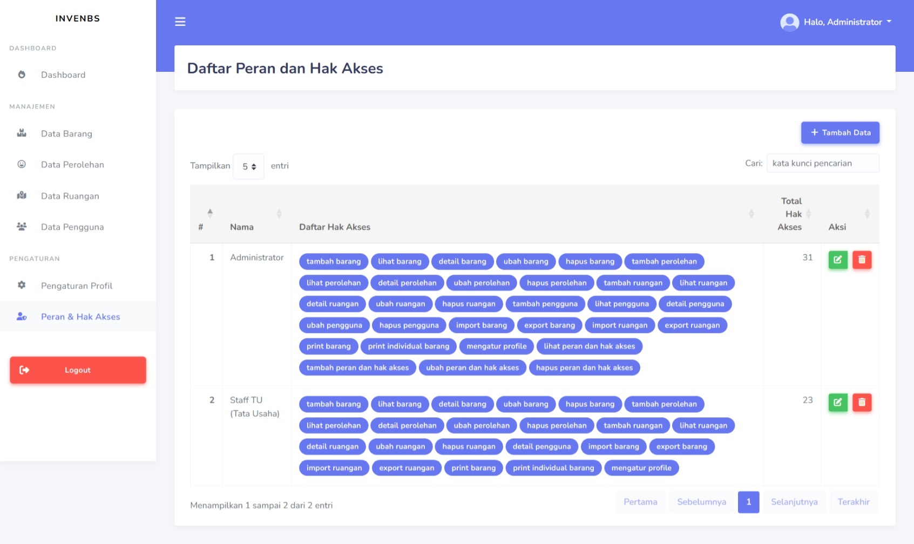Click the Pengaturan Profil gear icon
Viewport: 914px width, 544px height.
pos(22,285)
